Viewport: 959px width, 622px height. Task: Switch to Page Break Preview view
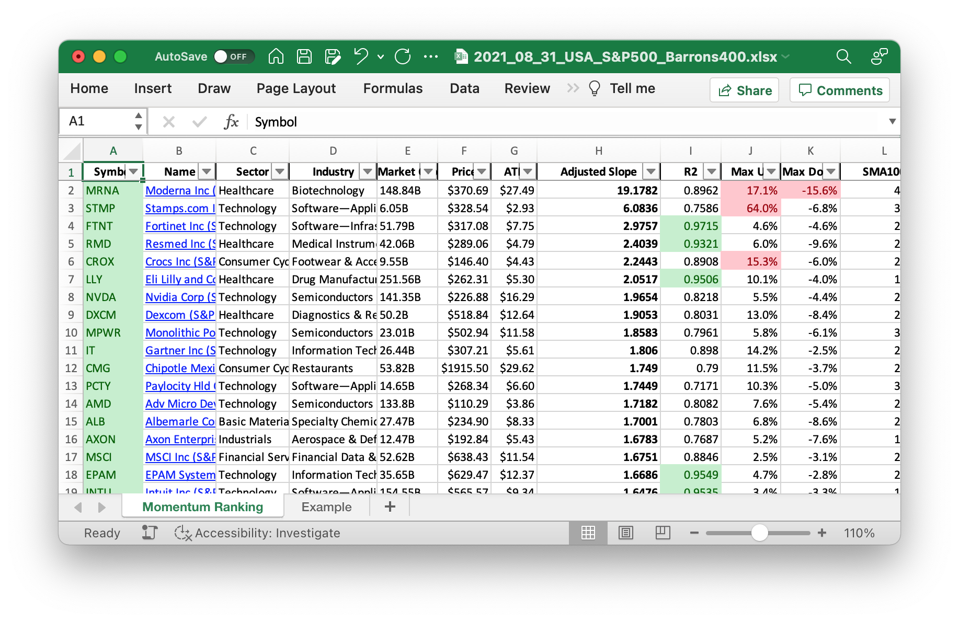tap(663, 533)
